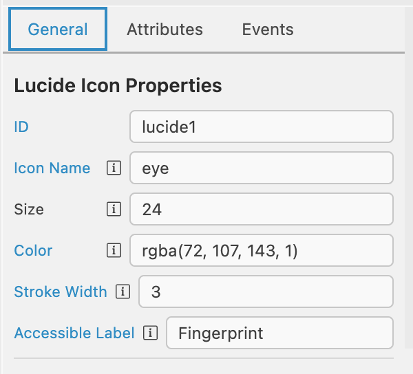This screenshot has width=413, height=374.
Task: Click the Stroke Width property label
Action: pyautogui.click(x=61, y=291)
